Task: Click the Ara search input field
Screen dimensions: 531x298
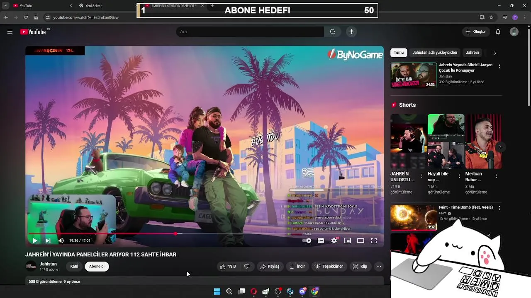Action: pos(250,32)
